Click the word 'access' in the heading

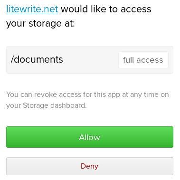coord(136,9)
